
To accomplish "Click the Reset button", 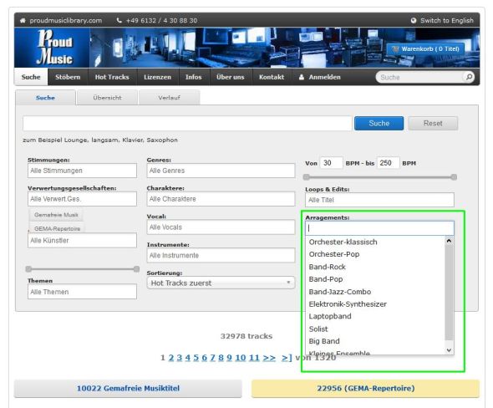I will pos(433,123).
